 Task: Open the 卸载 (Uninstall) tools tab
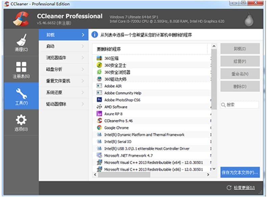(x=64, y=35)
